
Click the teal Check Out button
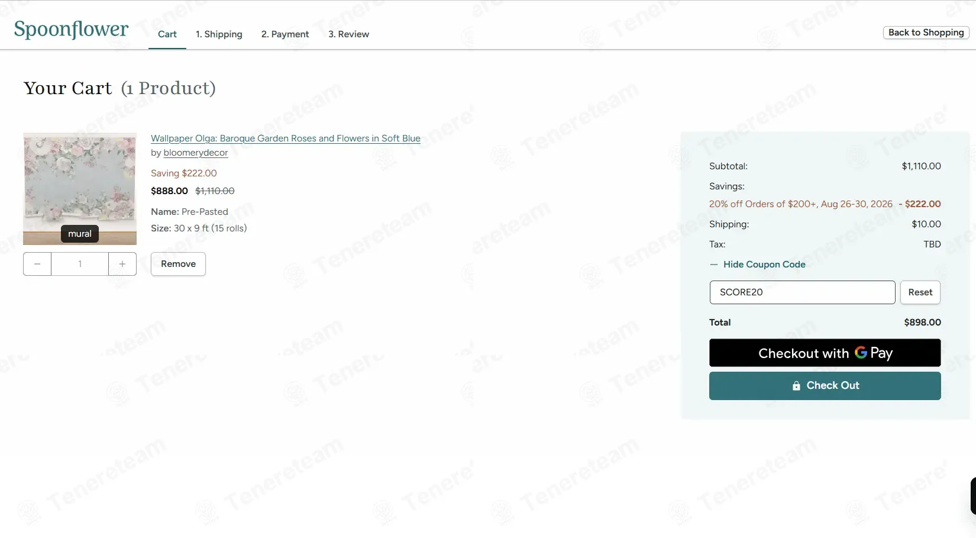[x=825, y=386]
